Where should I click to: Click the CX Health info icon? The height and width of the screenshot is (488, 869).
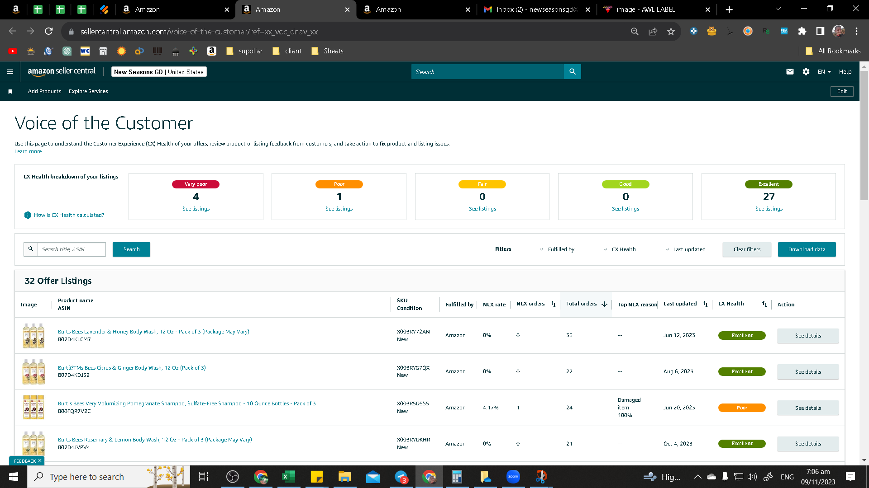pyautogui.click(x=28, y=215)
